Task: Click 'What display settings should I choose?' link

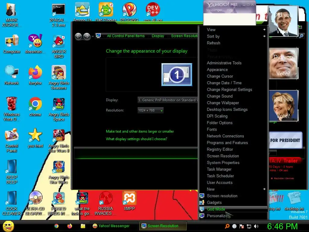Action: (137, 139)
